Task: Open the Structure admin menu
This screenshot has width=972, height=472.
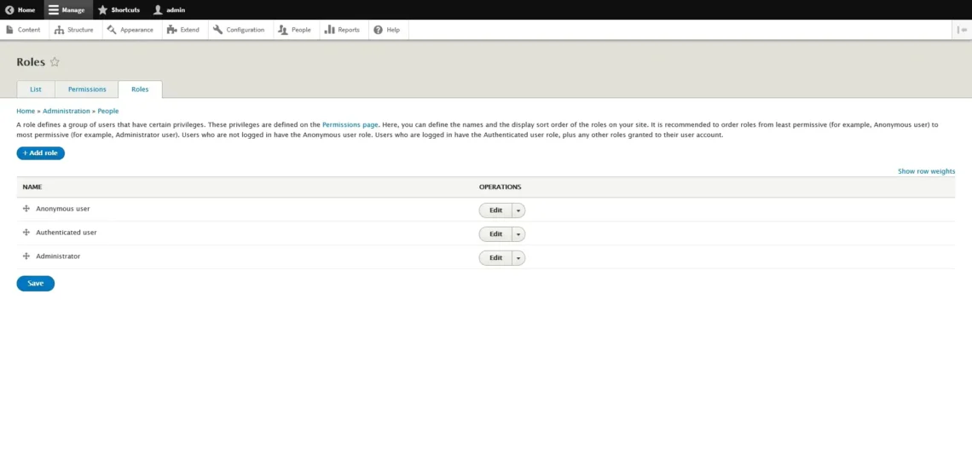Action: 74,30
